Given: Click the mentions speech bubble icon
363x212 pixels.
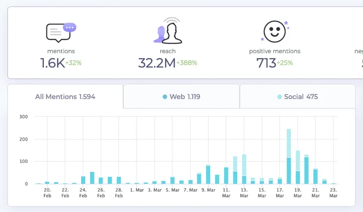Looking at the screenshot, I should (61, 32).
